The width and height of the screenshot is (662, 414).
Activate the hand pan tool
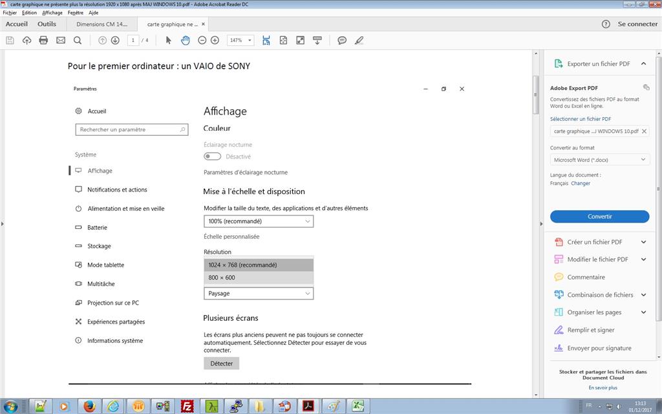point(186,41)
